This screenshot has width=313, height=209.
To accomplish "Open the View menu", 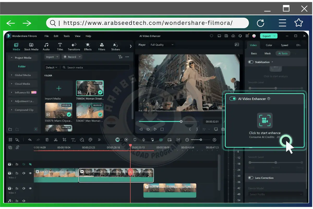I will coord(77,36).
